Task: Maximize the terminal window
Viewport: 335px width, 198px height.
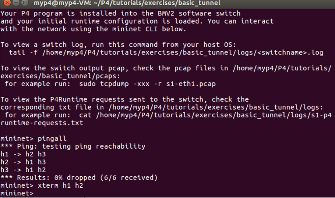Action: pyautogui.click(x=25, y=3)
